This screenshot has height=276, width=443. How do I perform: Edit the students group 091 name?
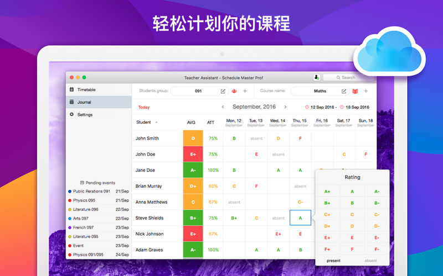(x=223, y=91)
